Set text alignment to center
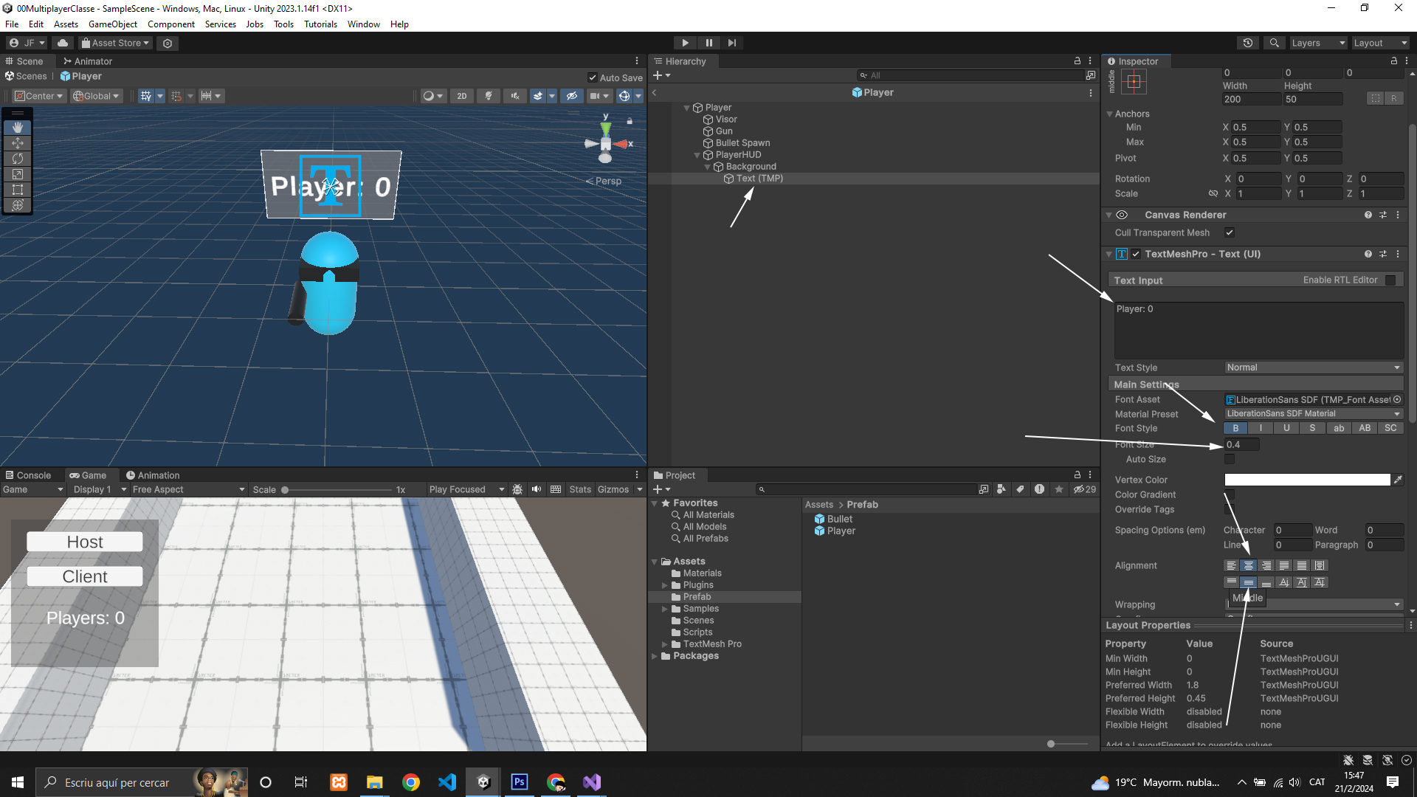 click(1249, 565)
